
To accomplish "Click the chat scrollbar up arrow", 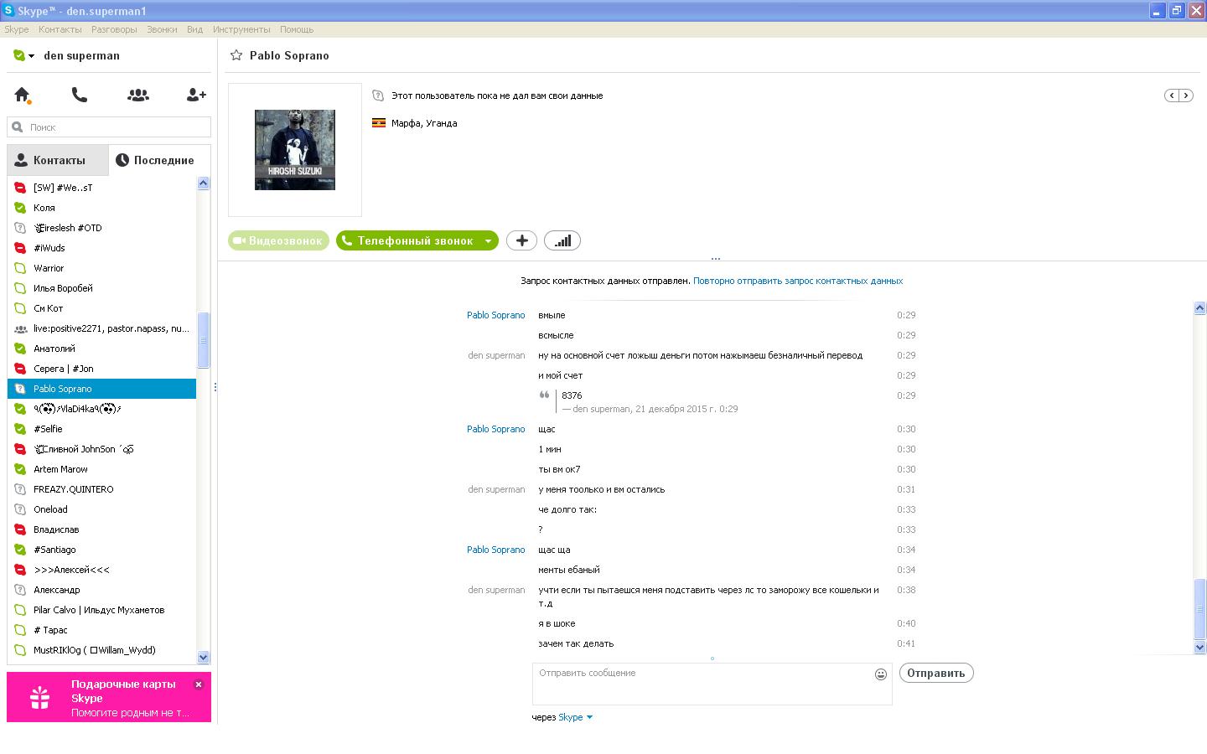I will [x=1199, y=308].
